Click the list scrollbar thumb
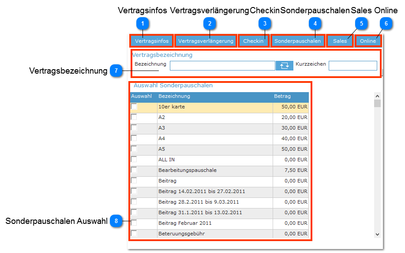Screen dimensions: 405x253 click(377, 103)
